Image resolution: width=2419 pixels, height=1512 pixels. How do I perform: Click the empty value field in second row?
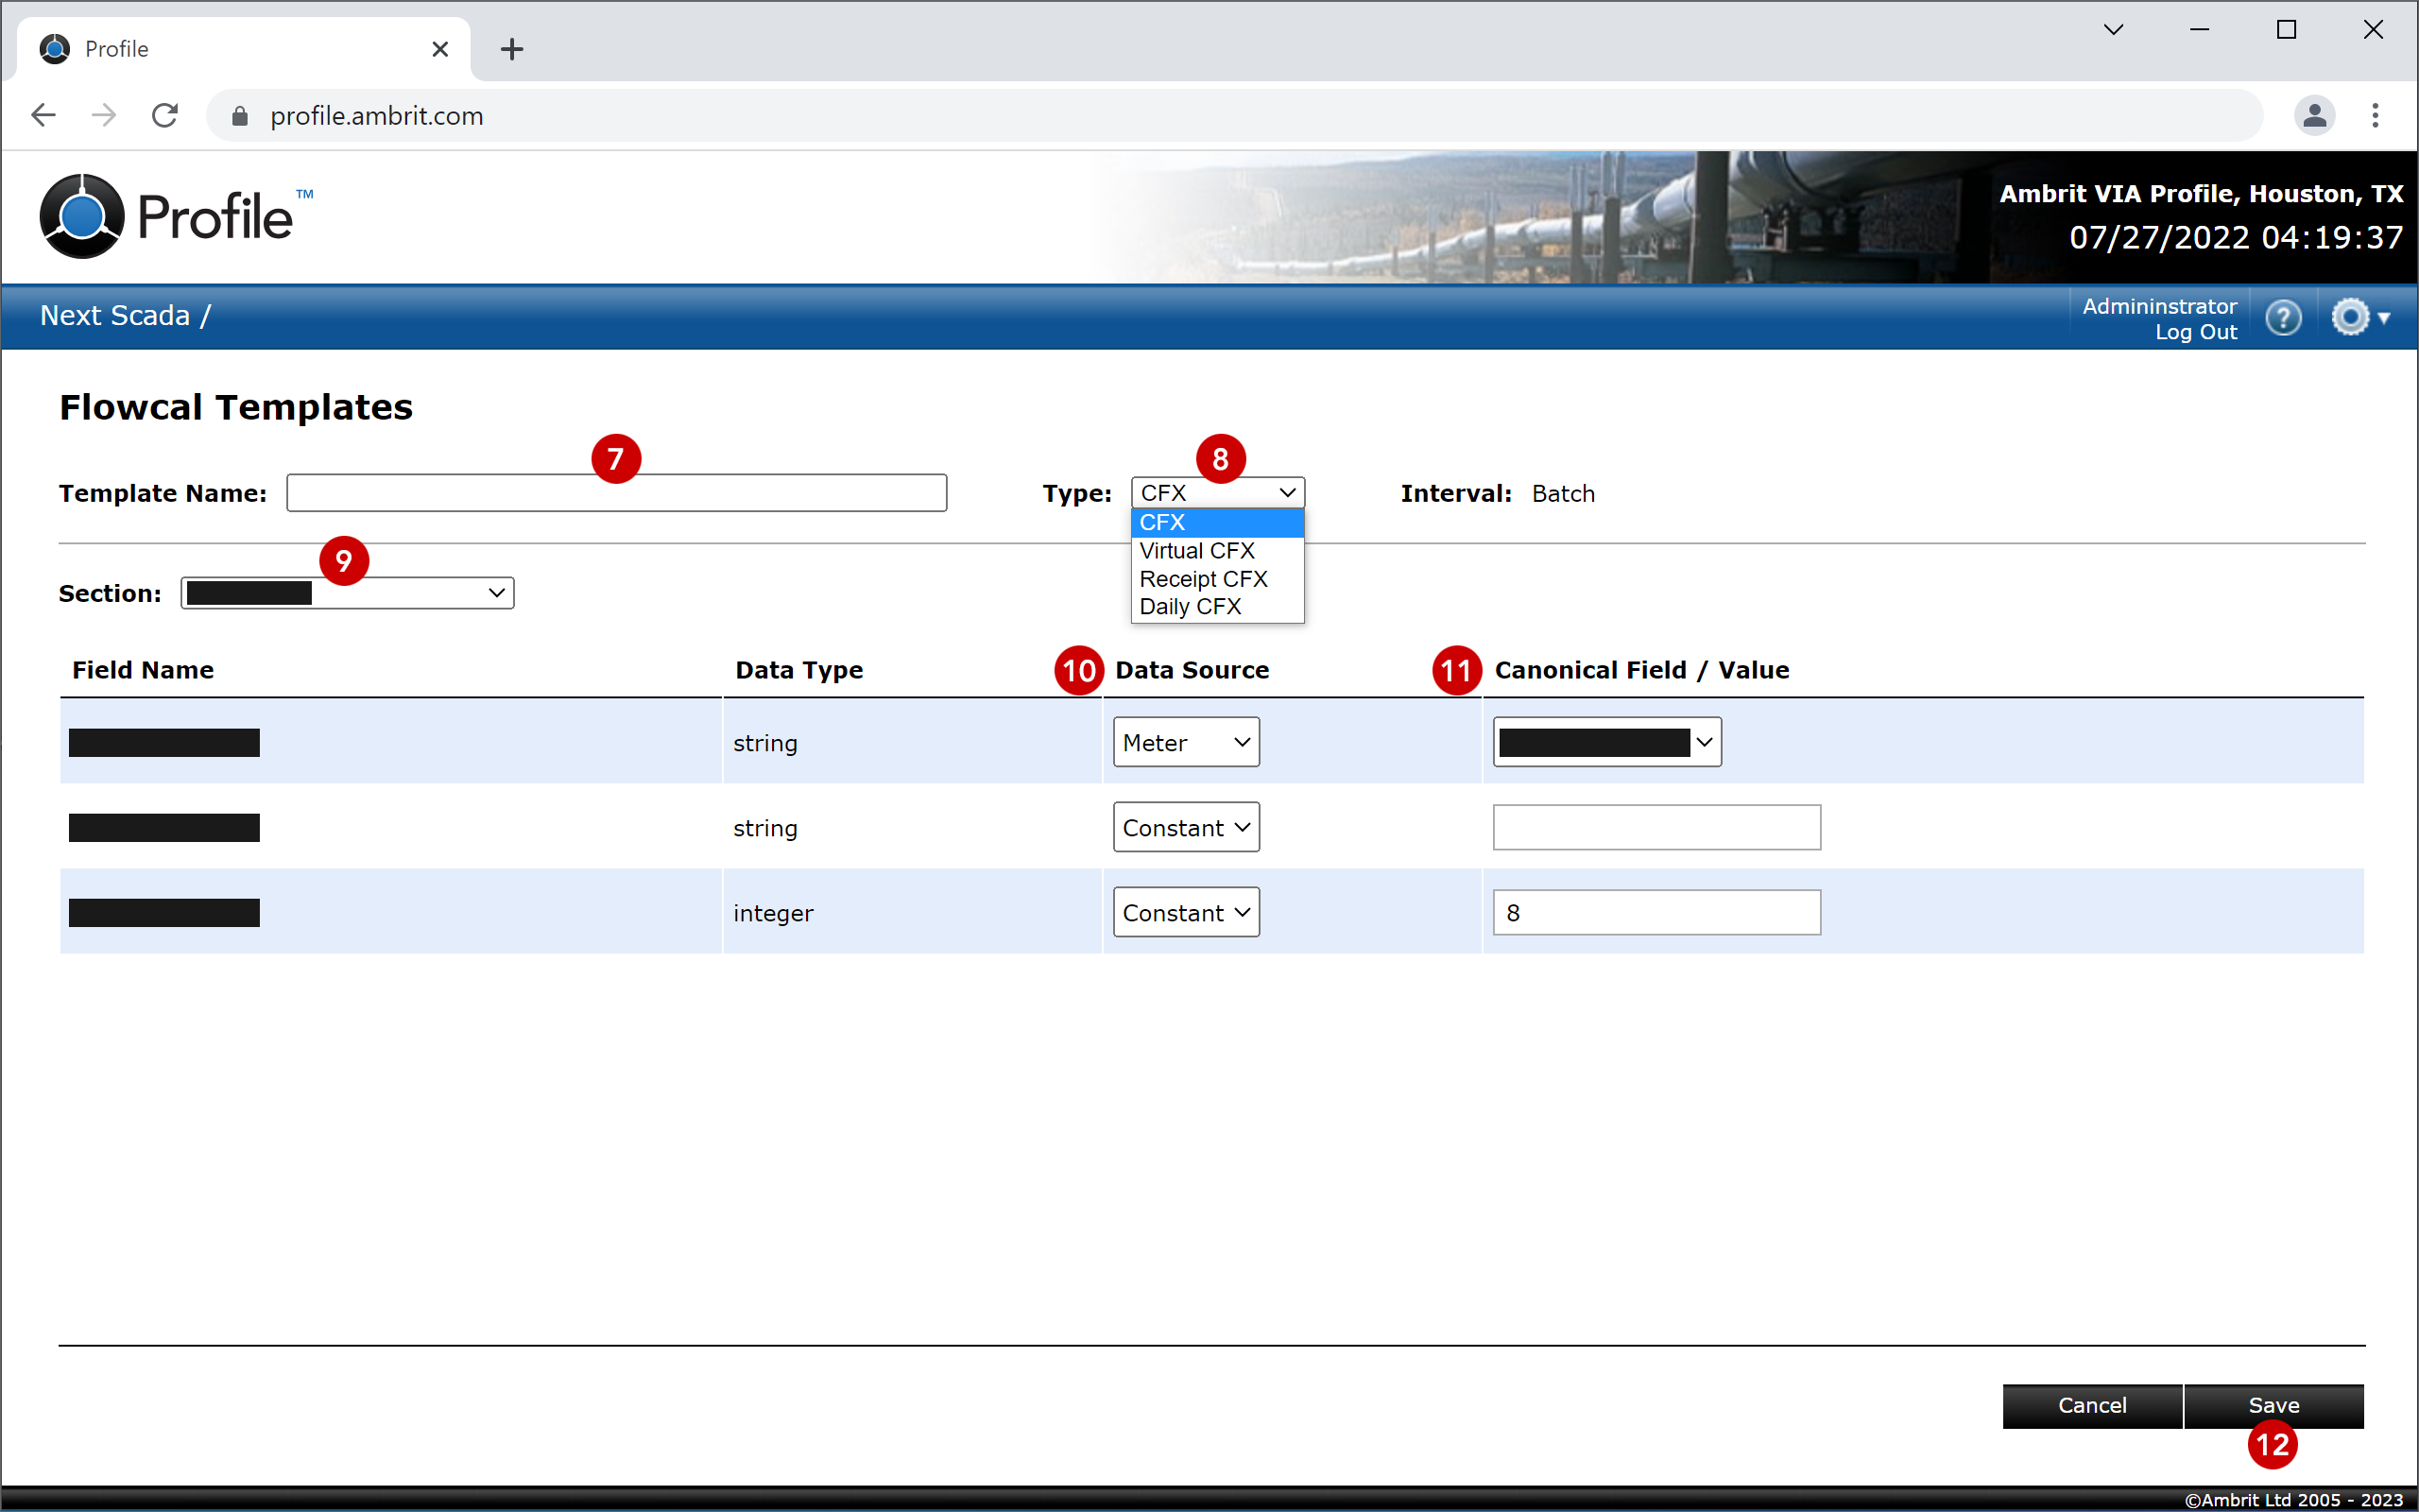1656,827
